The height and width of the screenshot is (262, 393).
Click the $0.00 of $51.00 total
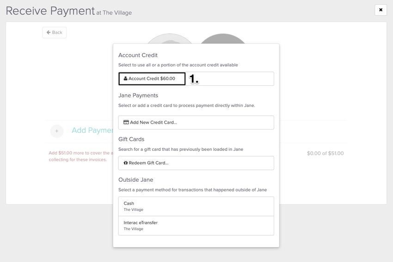coord(325,153)
